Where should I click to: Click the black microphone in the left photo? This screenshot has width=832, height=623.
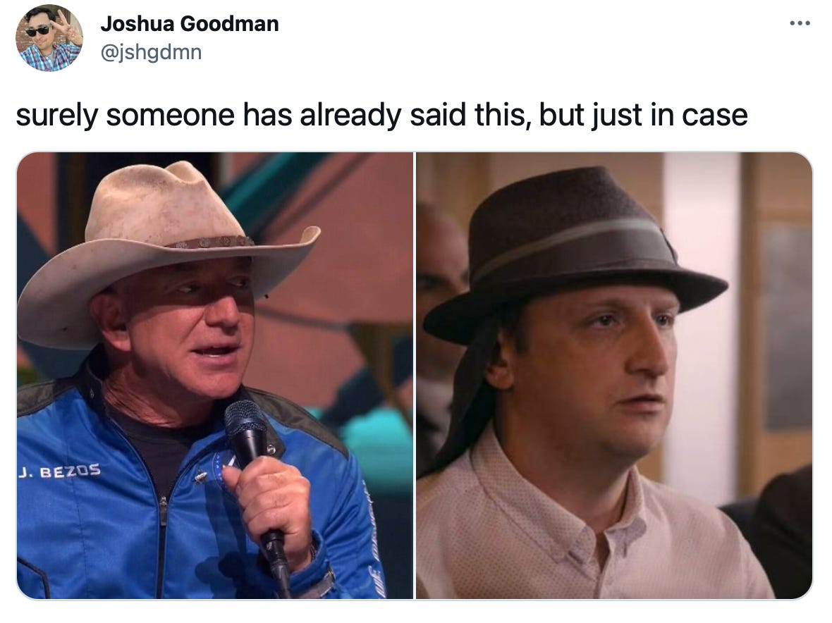click(255, 477)
